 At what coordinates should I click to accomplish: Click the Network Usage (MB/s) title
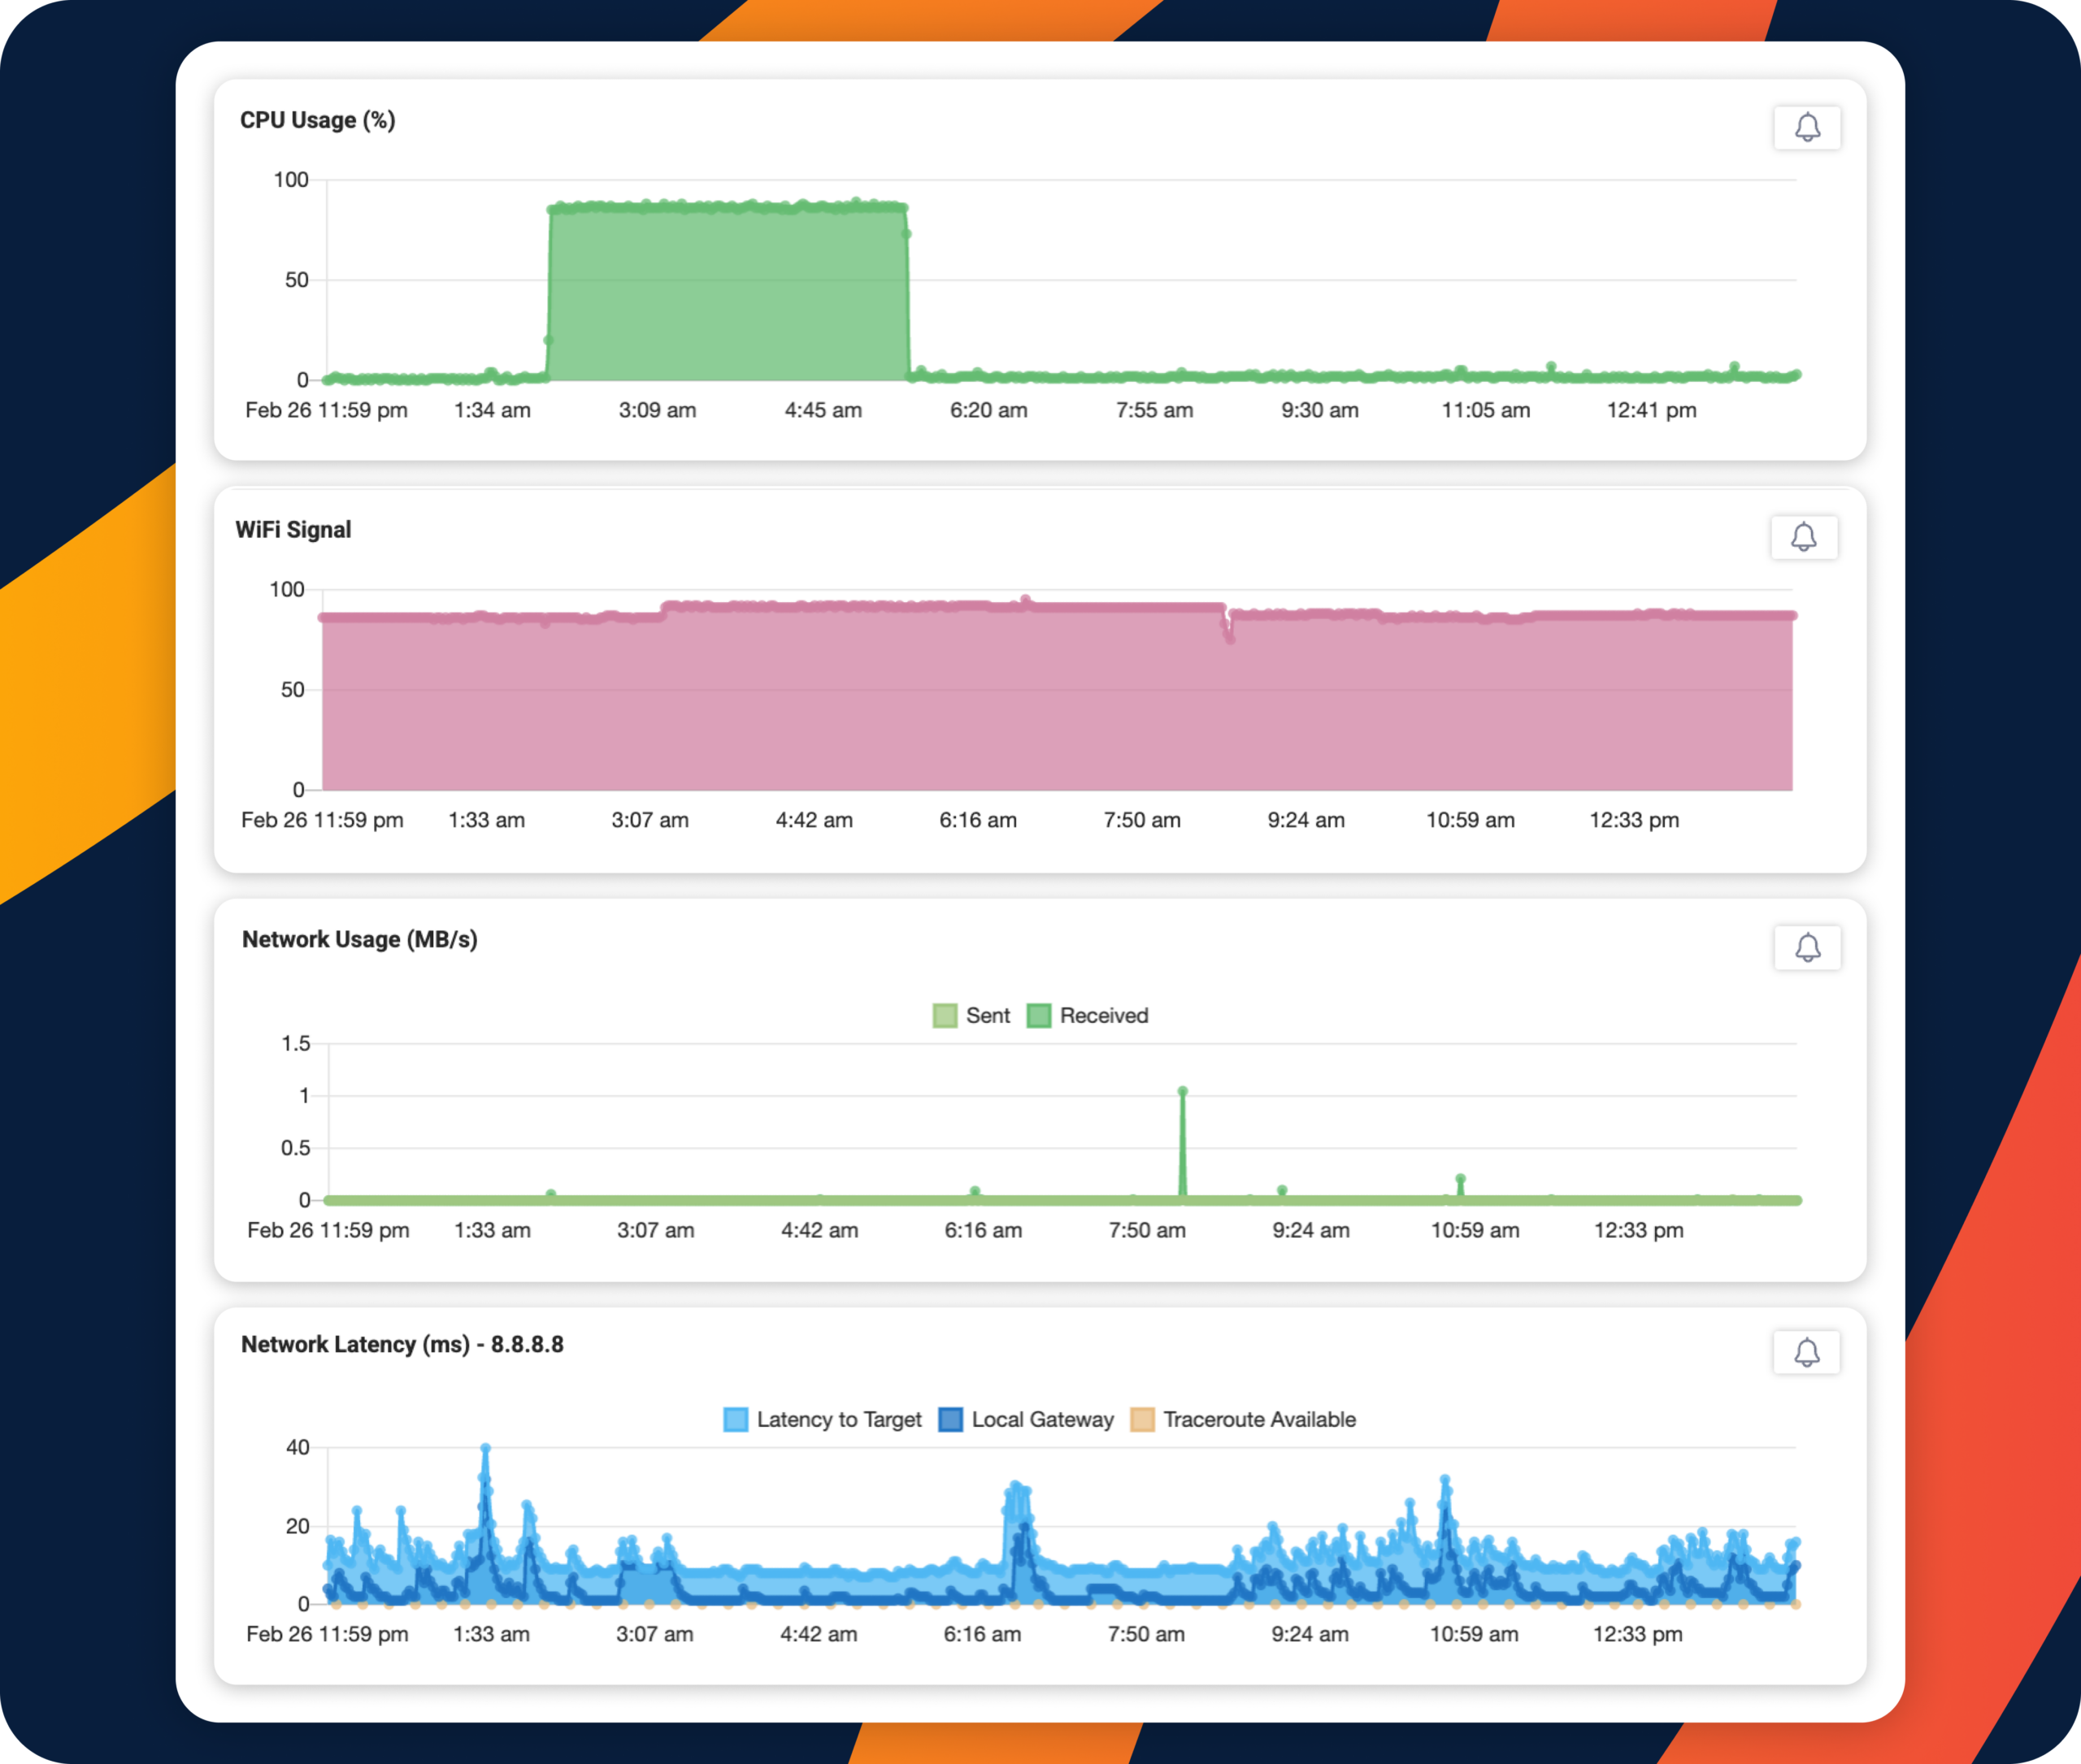359,940
